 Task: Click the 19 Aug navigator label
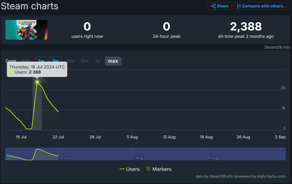(x=213, y=158)
